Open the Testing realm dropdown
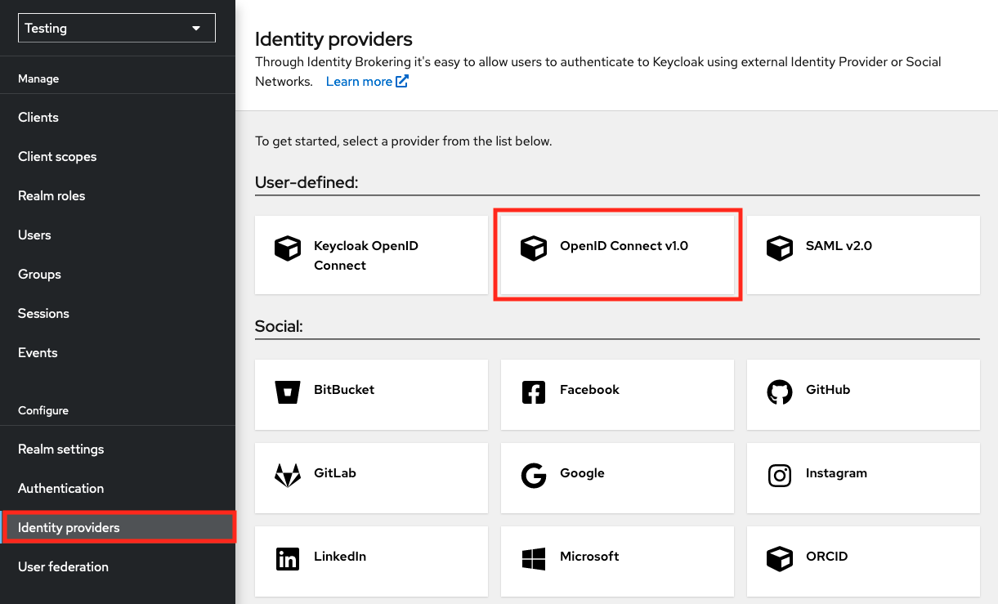 [117, 28]
